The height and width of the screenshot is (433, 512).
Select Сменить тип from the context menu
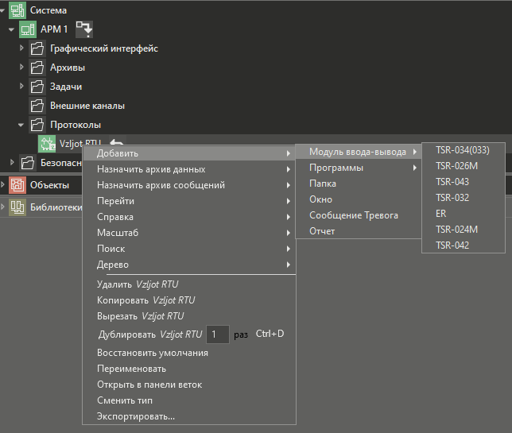point(125,400)
